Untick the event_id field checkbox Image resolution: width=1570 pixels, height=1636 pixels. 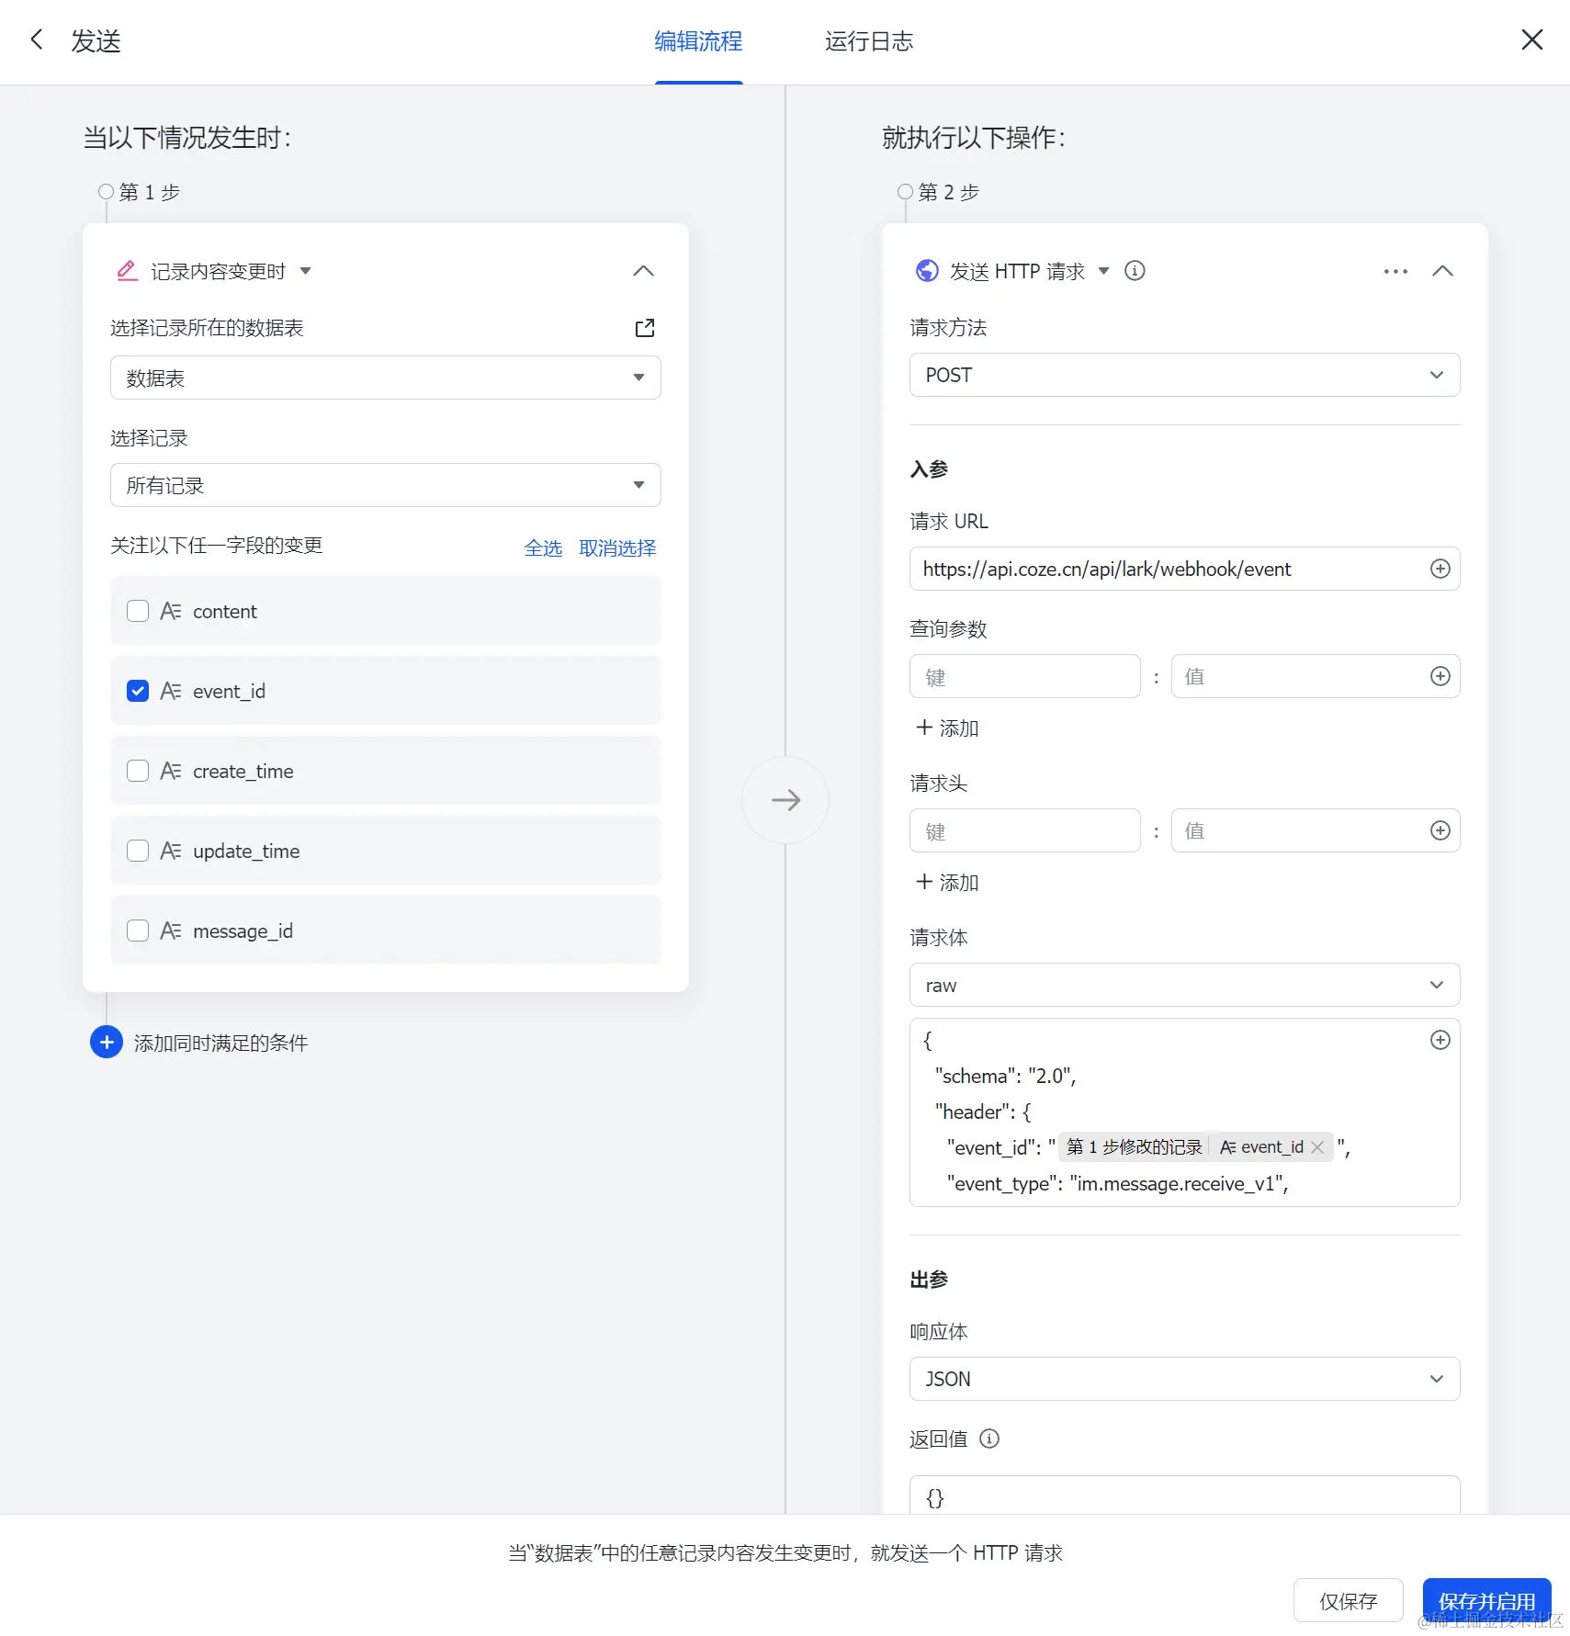click(138, 691)
